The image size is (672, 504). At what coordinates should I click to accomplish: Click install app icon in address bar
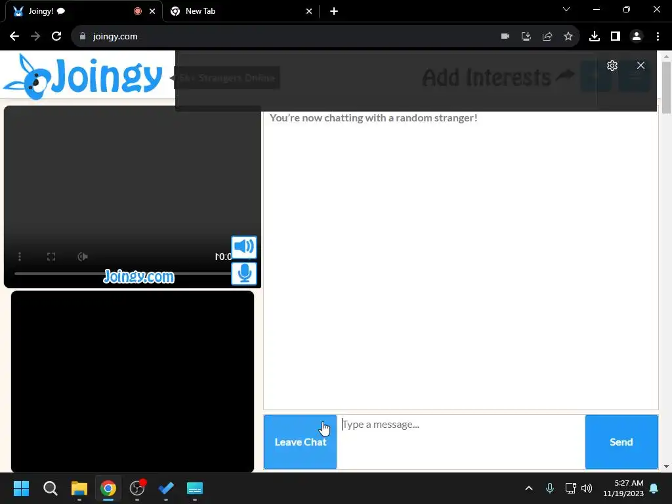[526, 37]
